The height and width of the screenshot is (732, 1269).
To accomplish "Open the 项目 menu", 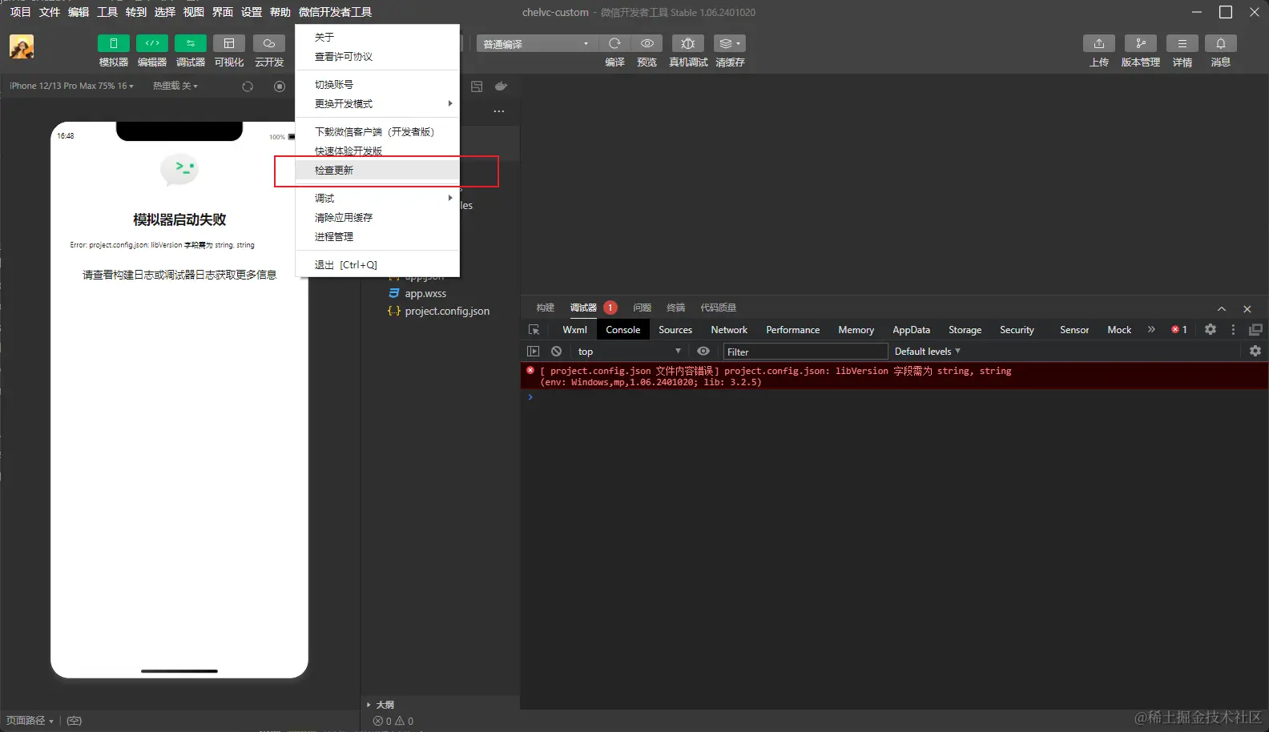I will click(20, 12).
